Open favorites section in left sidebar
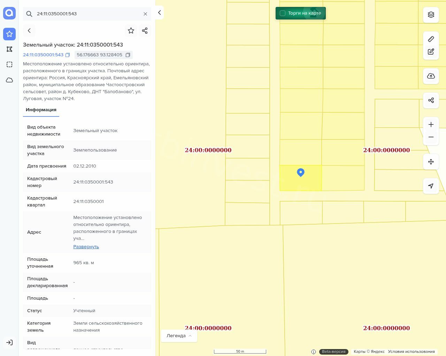The height and width of the screenshot is (356, 446). click(9, 34)
